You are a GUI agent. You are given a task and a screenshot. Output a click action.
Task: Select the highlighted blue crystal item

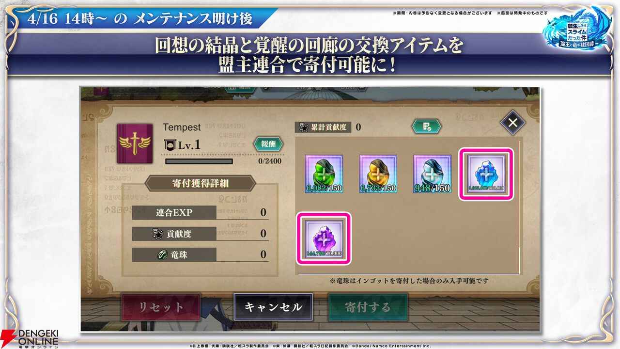486,174
